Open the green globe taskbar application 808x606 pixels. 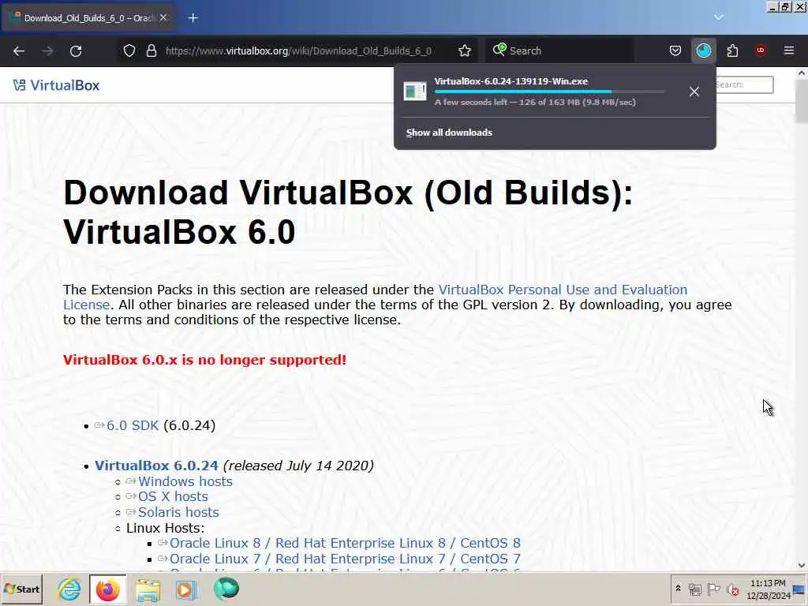coord(226,589)
